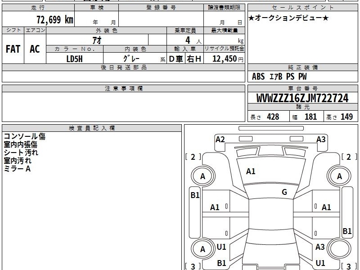Select the FAT shift value
The image size is (360, 270).
coord(13,49)
